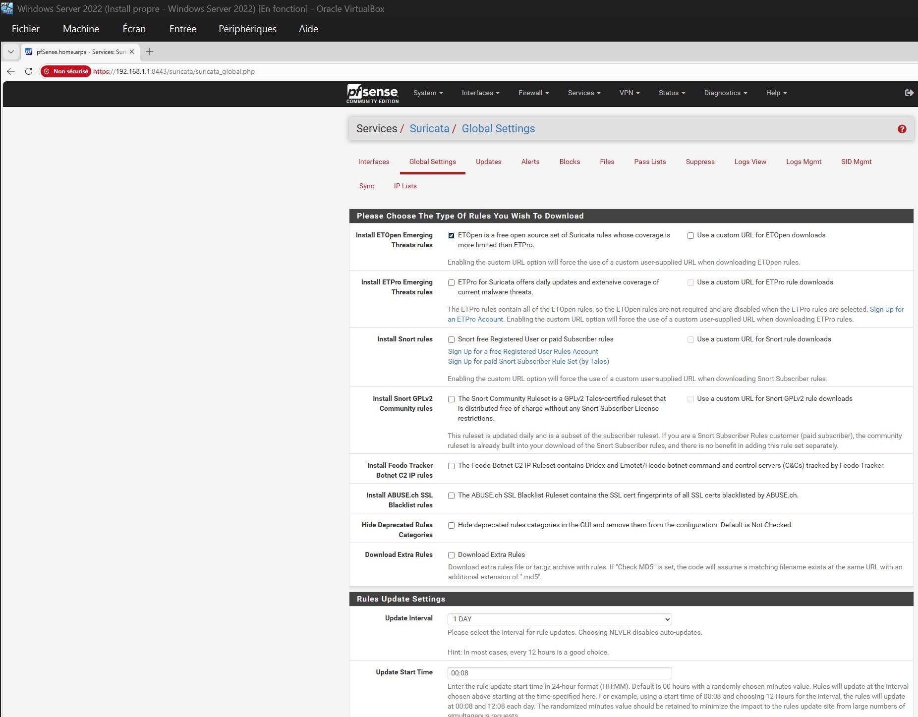918x717 pixels.
Task: Open the VirtualBox Machine menu
Action: pyautogui.click(x=81, y=29)
